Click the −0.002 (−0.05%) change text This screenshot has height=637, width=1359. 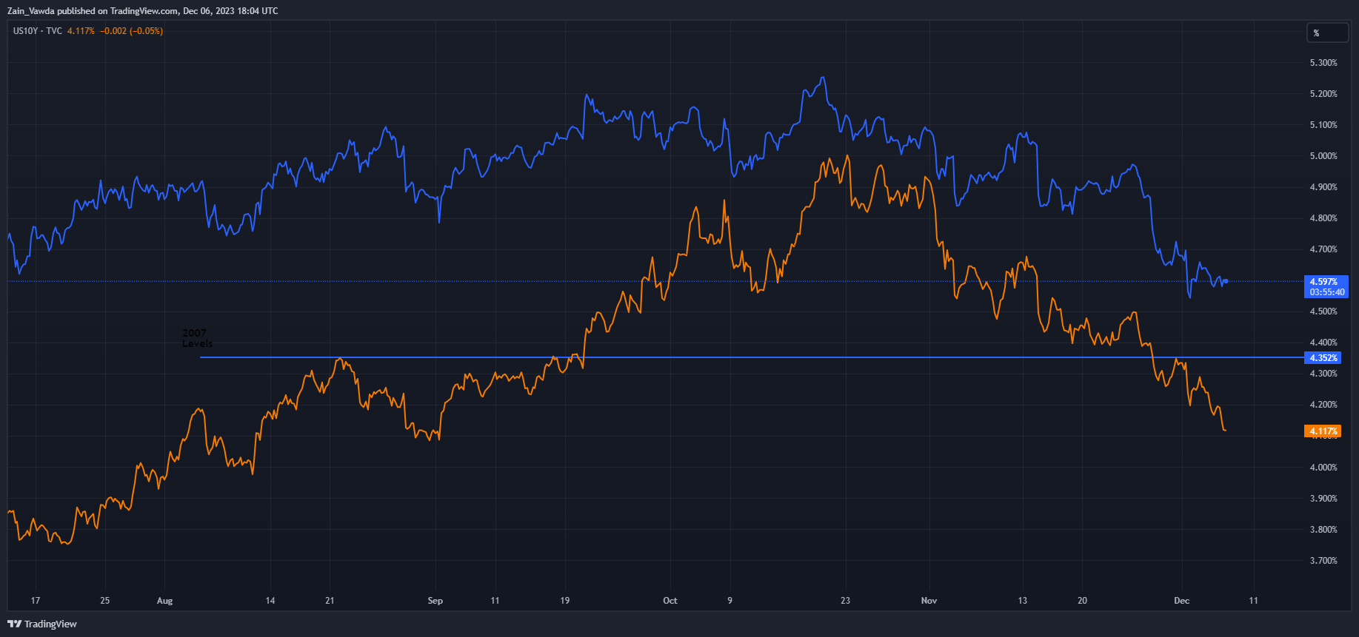click(x=132, y=31)
